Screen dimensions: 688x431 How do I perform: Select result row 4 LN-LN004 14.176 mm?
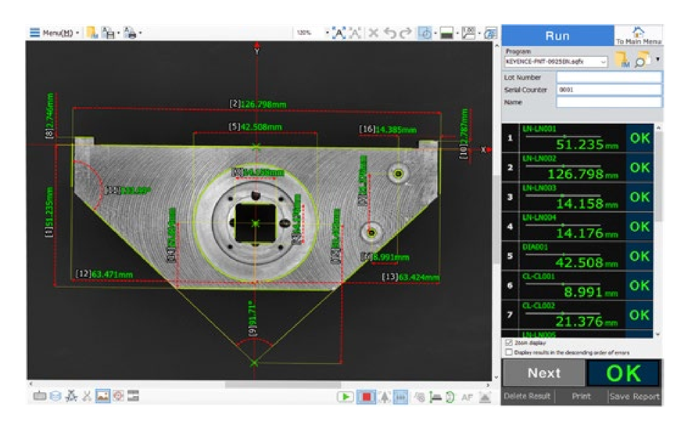click(577, 226)
